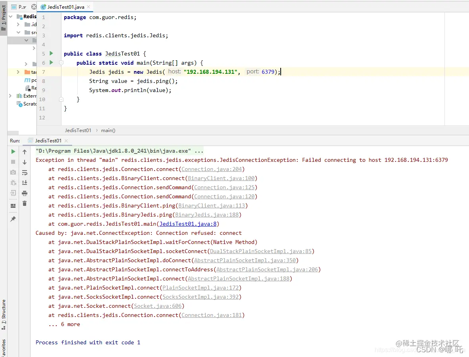Open BinaryClient.java:113 link
This screenshot has width=469, height=357.
(211, 205)
